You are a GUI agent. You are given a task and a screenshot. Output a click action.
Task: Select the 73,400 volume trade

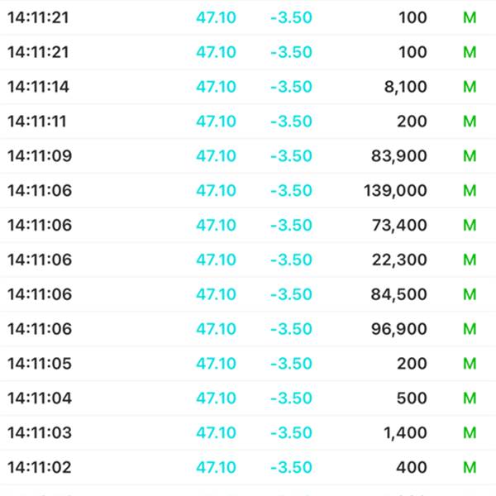(x=400, y=226)
